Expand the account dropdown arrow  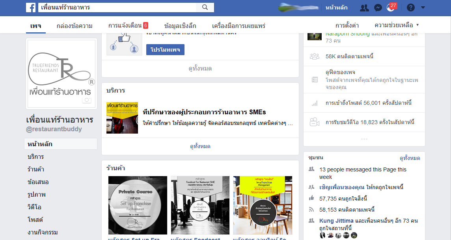pyautogui.click(x=423, y=7)
